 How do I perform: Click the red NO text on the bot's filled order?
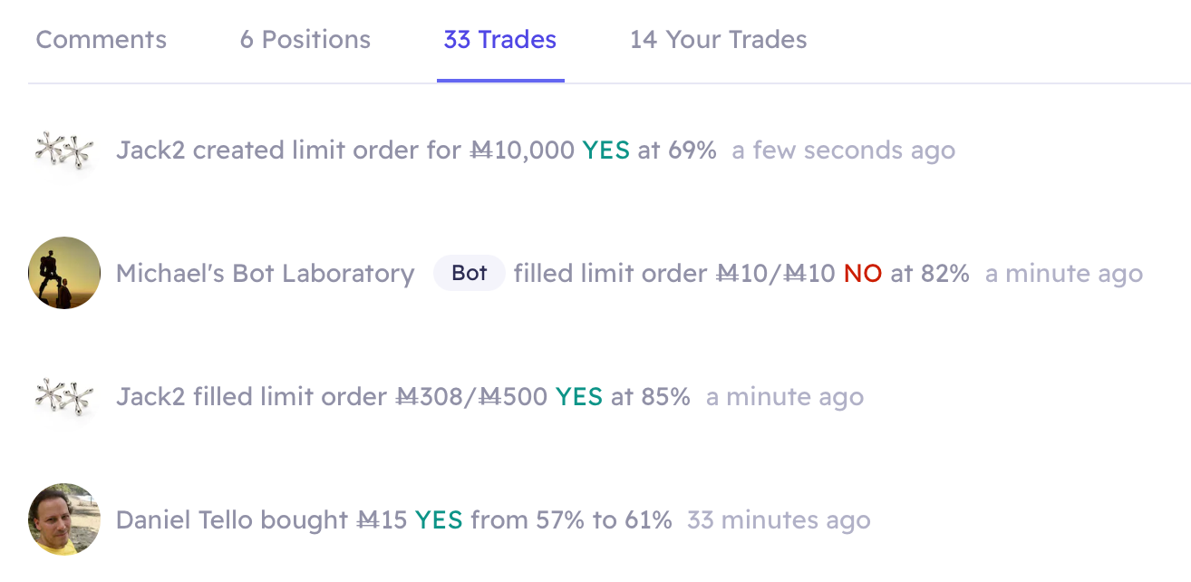coord(863,273)
